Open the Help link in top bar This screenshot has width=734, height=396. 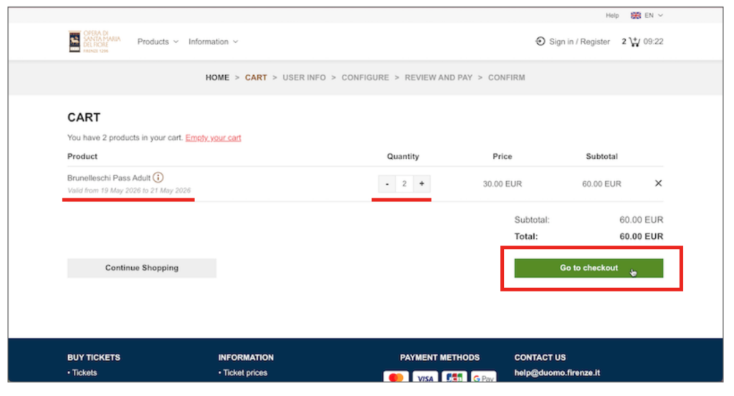[612, 15]
